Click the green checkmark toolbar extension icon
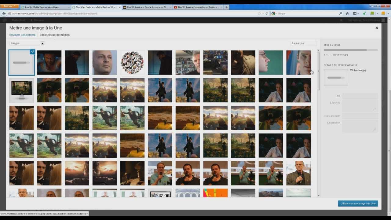This screenshot has width=391, height=220. 364,13
